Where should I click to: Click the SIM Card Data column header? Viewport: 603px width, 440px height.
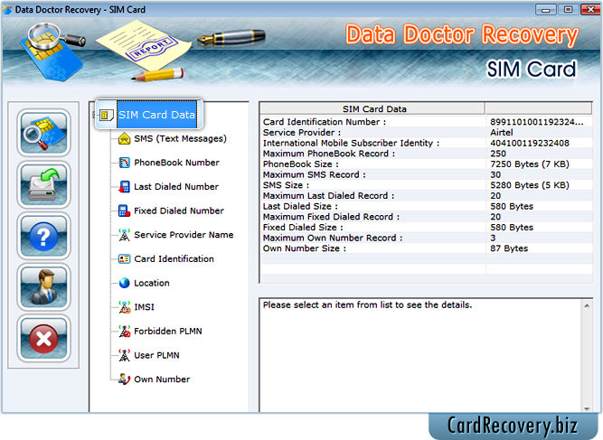[x=372, y=108]
